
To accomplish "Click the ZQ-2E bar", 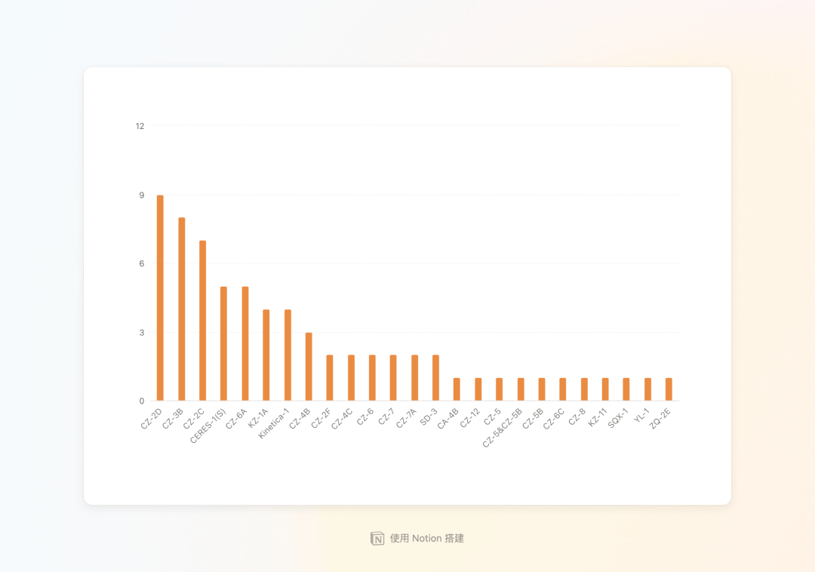I will click(669, 389).
